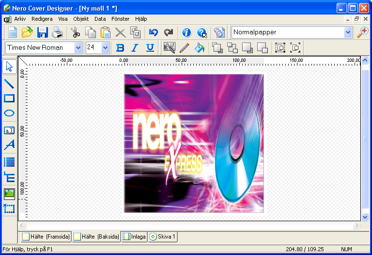Click the document icon in the menu bar
This screenshot has height=255, width=372.
tap(7, 19)
